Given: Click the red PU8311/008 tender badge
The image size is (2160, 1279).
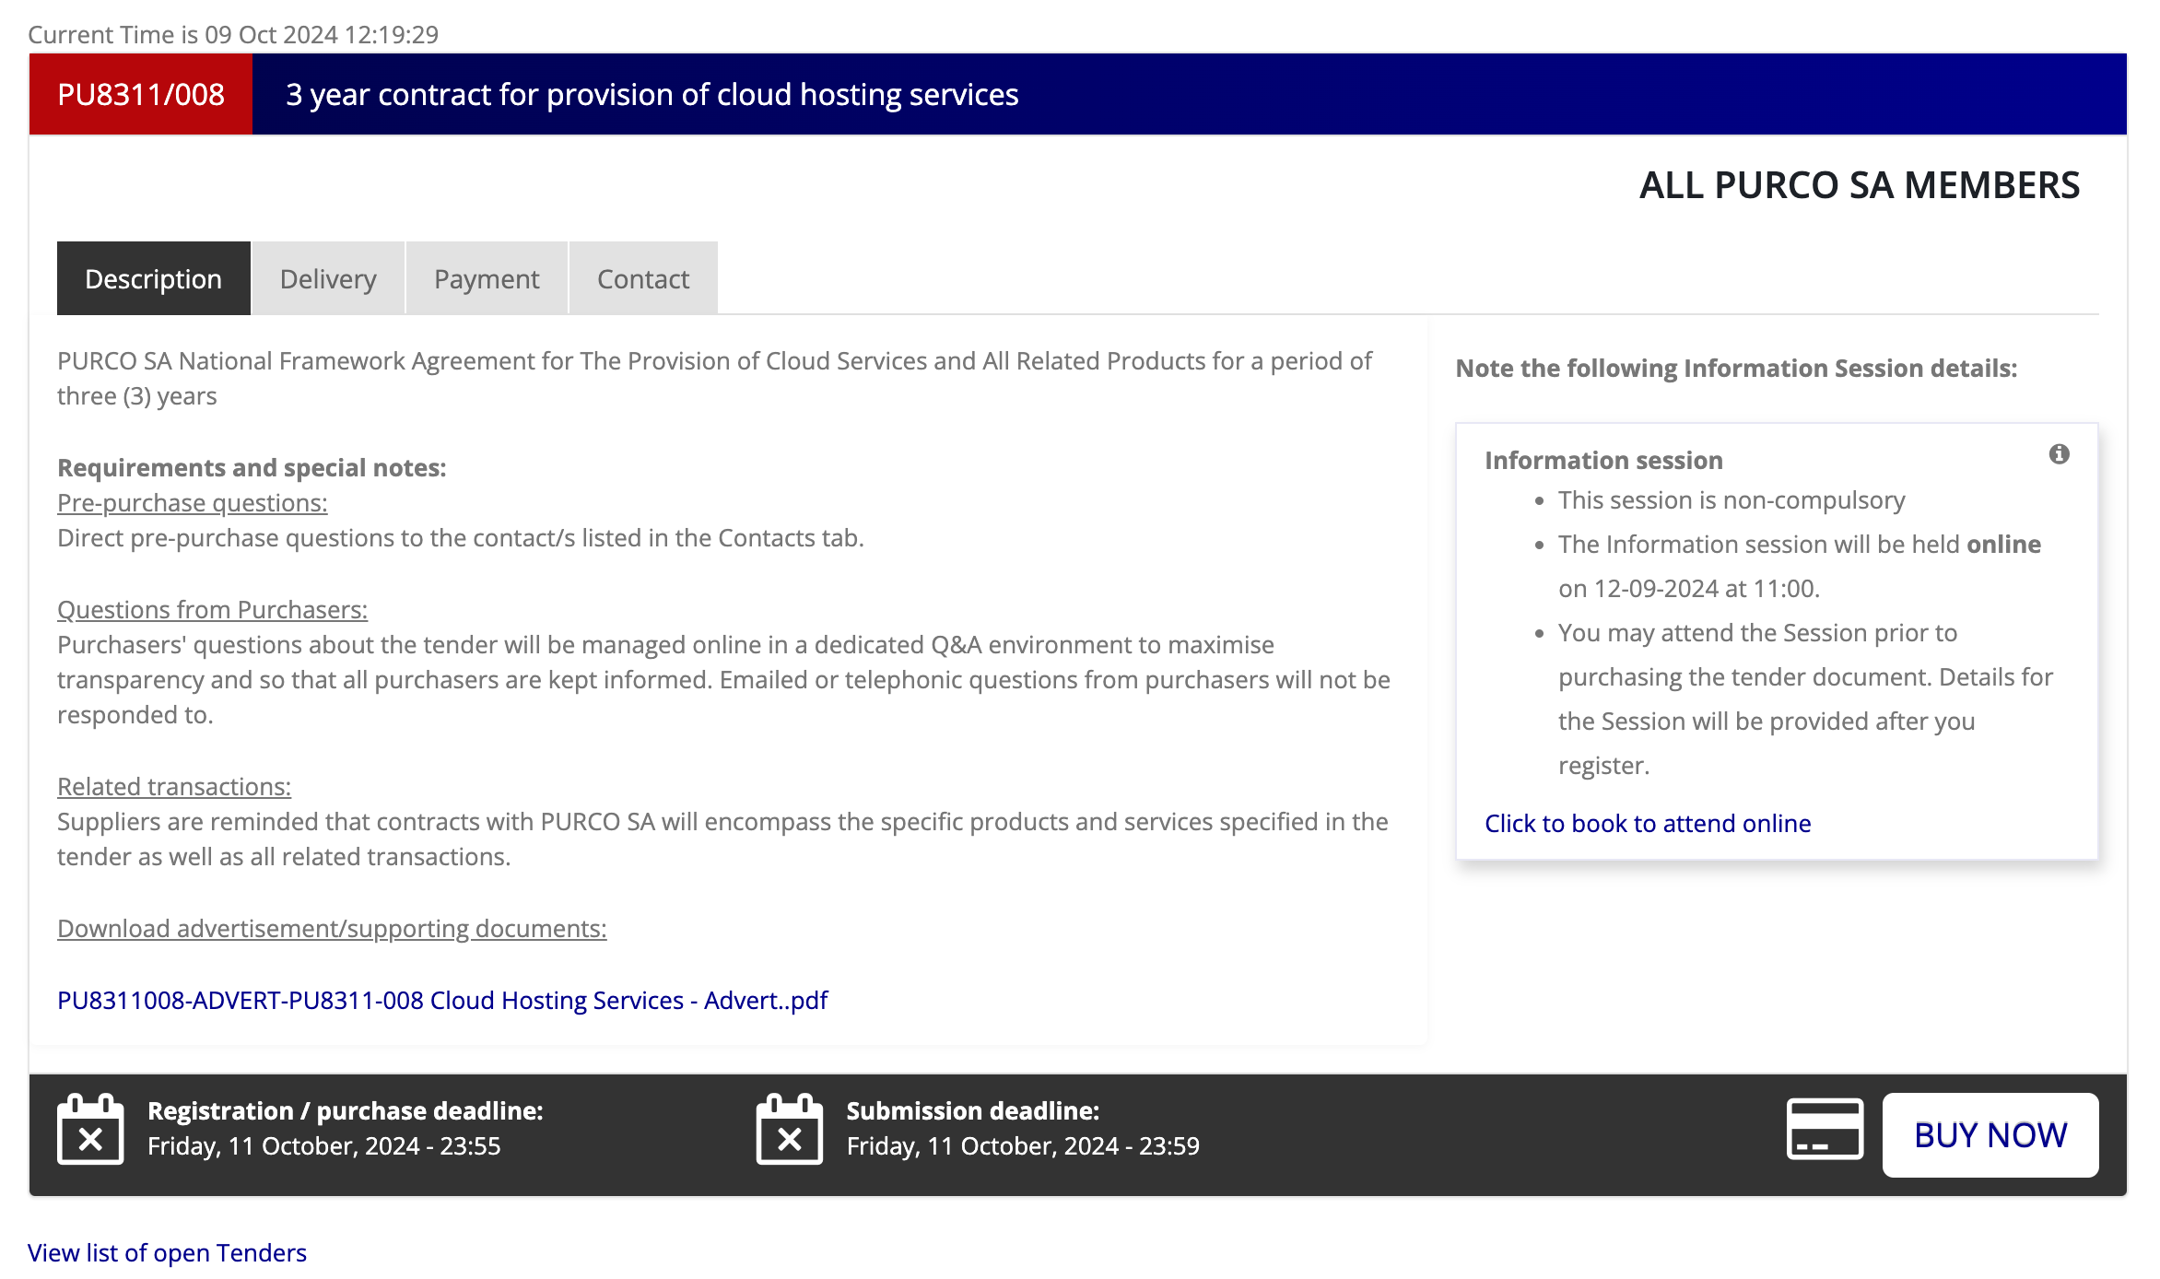Looking at the screenshot, I should (x=140, y=94).
